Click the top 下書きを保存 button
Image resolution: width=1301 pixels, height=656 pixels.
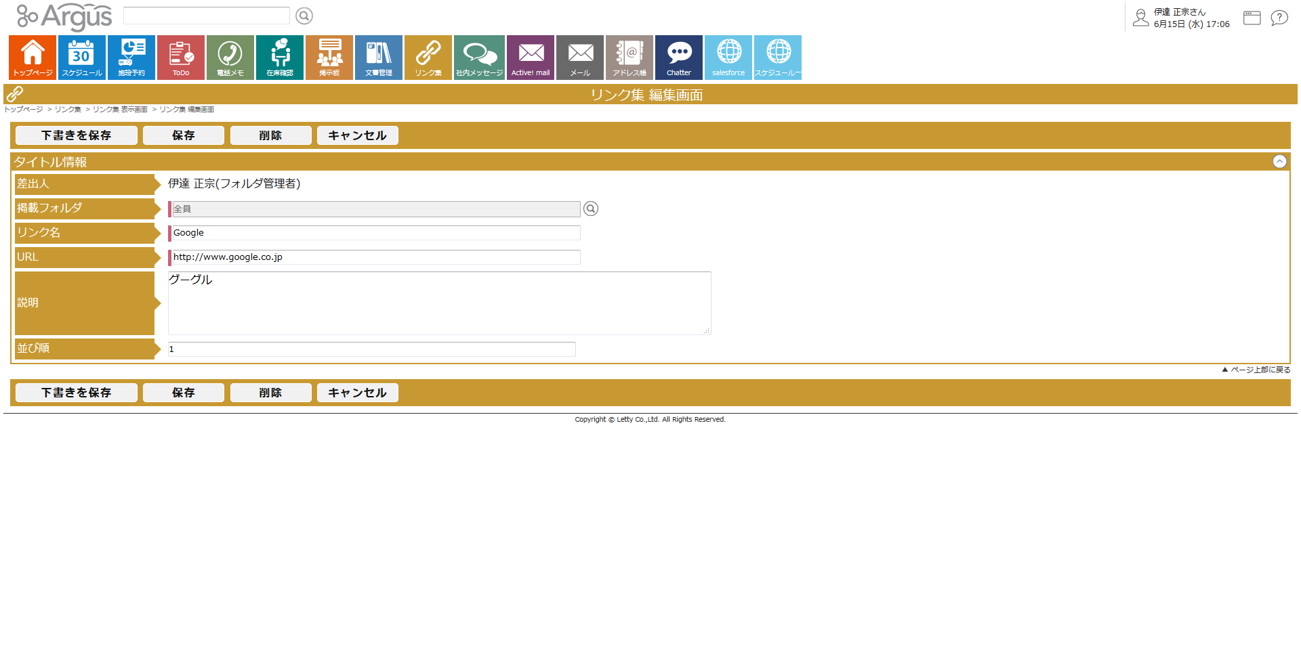(x=77, y=135)
